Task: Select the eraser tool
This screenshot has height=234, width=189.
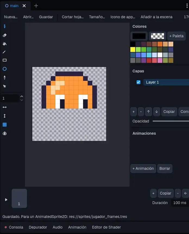Action: [x=5, y=35]
